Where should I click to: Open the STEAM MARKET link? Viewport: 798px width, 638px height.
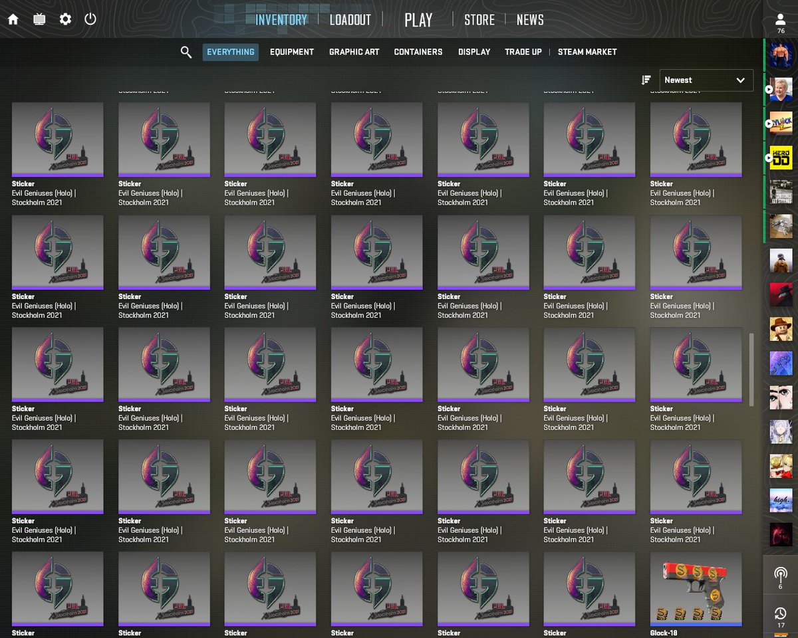tap(587, 52)
